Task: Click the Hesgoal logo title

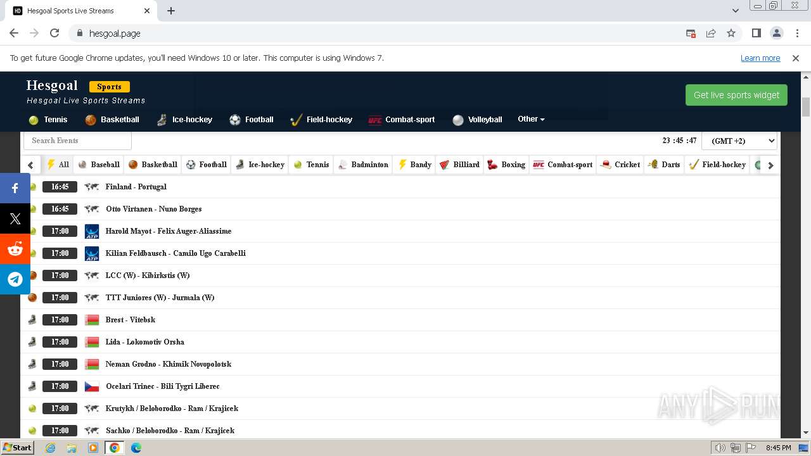Action: [x=52, y=85]
